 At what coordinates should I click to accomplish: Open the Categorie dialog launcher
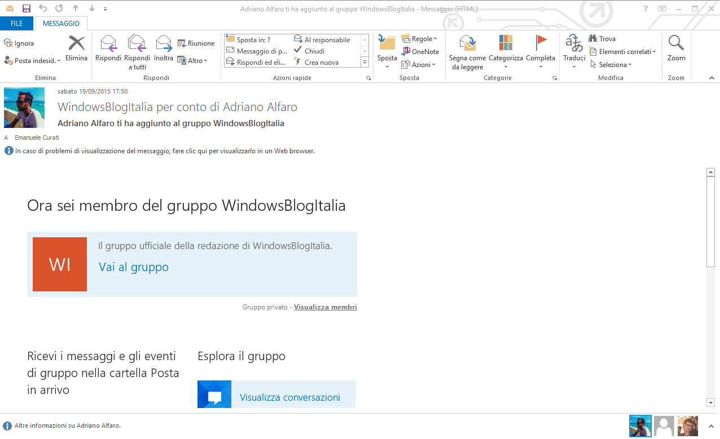[x=555, y=78]
